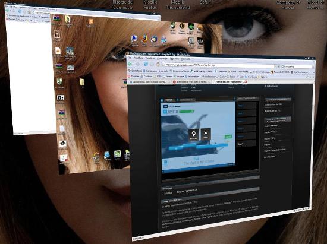Select Video 6 in the video list
The image size is (327, 244).
[246, 144]
